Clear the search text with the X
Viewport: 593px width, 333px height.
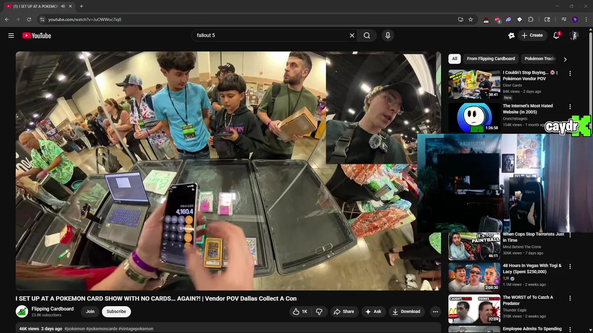(x=352, y=35)
